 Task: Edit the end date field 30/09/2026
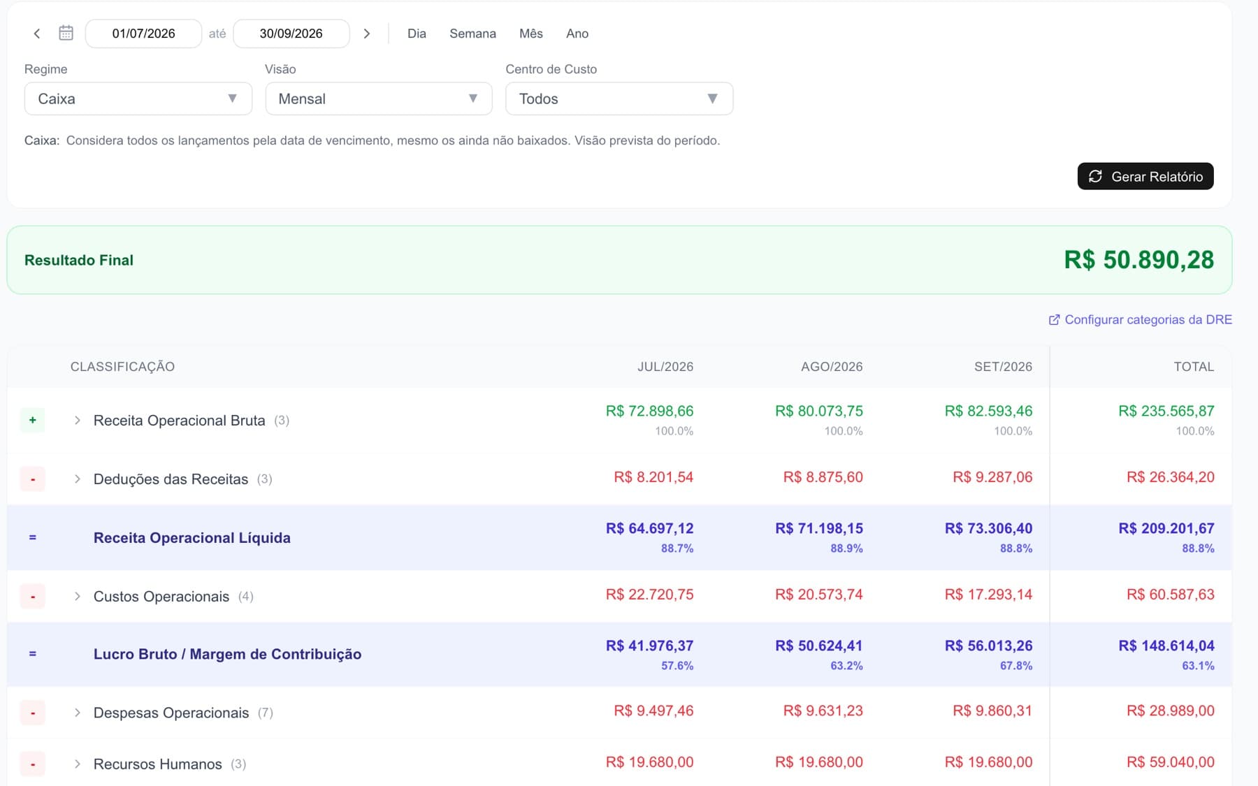click(291, 34)
